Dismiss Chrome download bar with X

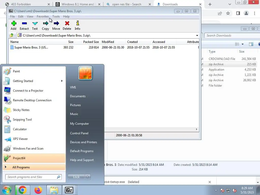pos(209,182)
